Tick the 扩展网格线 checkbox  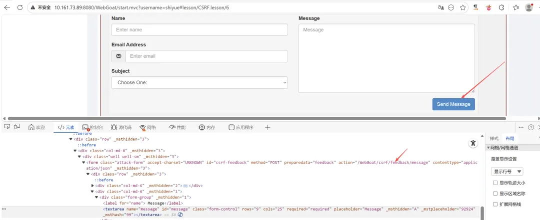[x=495, y=204]
